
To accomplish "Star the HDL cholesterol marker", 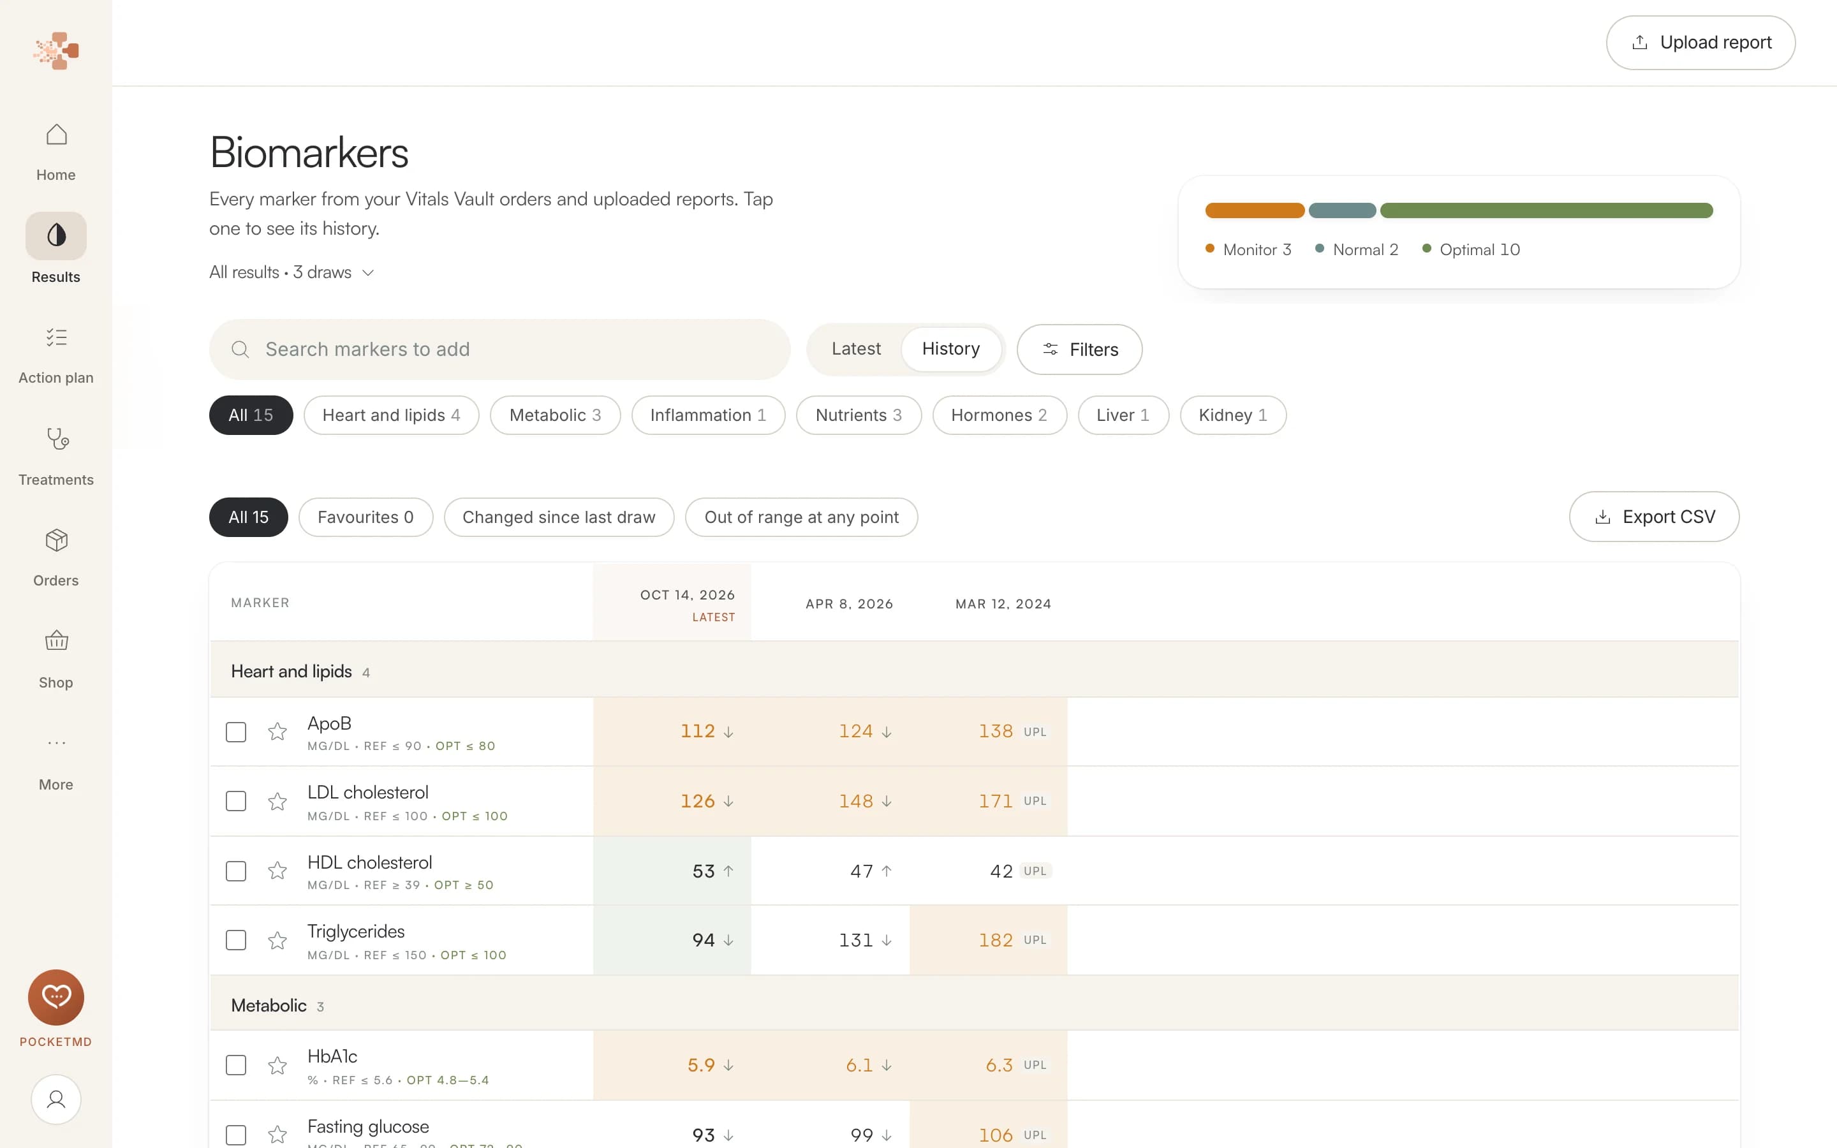I will pyautogui.click(x=277, y=871).
